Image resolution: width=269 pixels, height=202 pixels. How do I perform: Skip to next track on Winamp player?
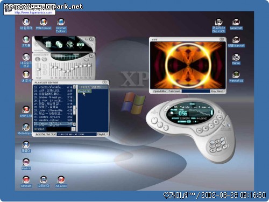[x=220, y=117]
